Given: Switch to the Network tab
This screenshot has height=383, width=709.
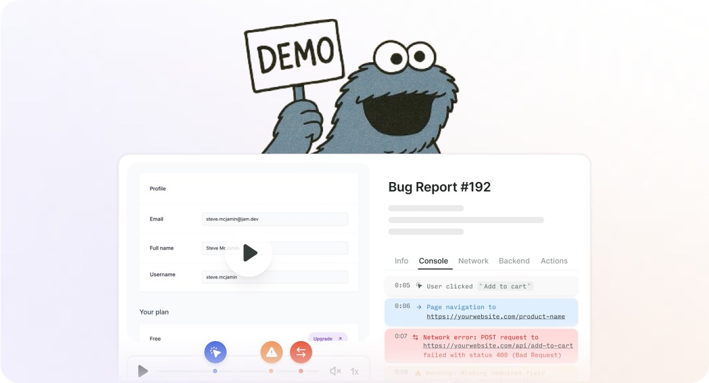Looking at the screenshot, I should (473, 261).
